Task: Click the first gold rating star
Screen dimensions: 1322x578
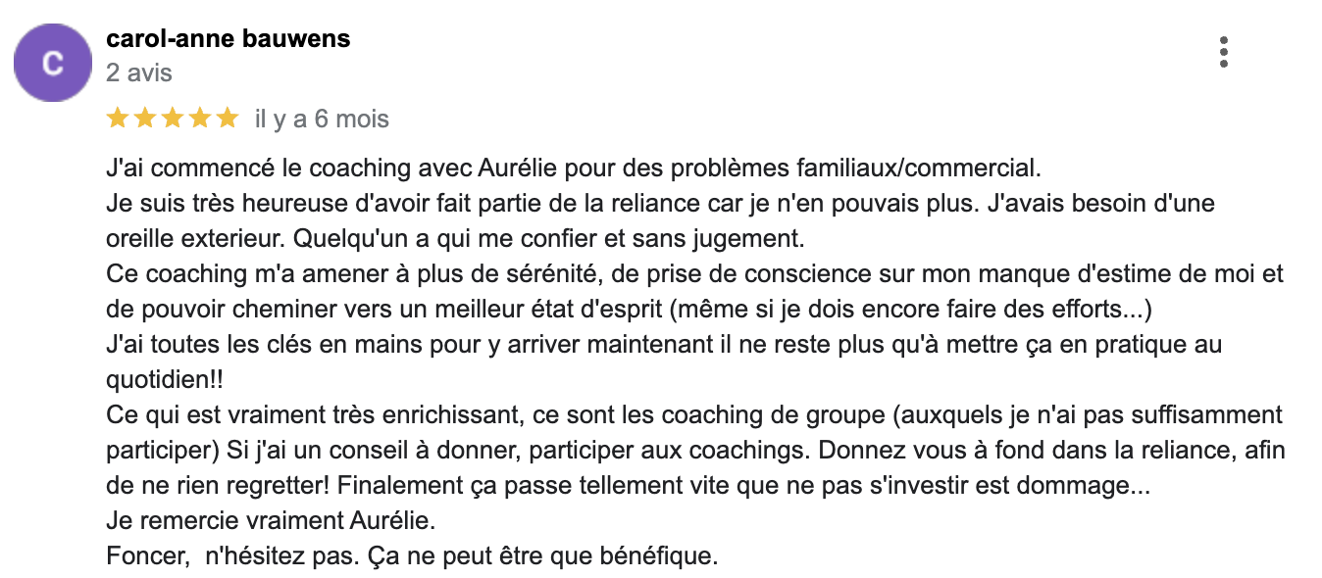Action: pos(118,119)
